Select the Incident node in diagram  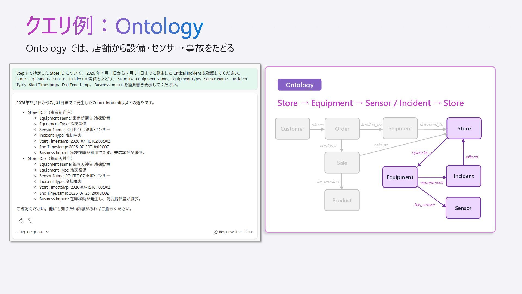pos(464,176)
